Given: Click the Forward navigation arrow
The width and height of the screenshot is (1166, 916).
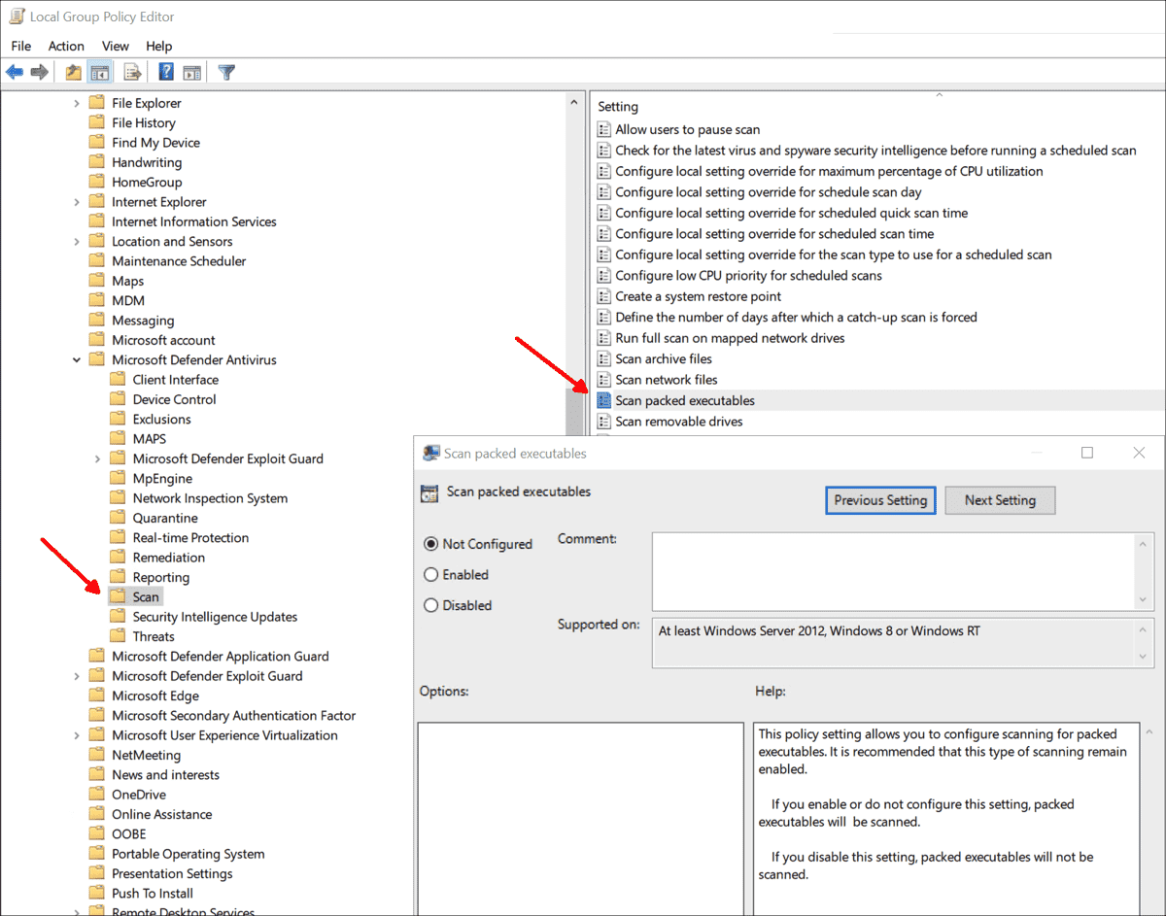Looking at the screenshot, I should point(39,71).
